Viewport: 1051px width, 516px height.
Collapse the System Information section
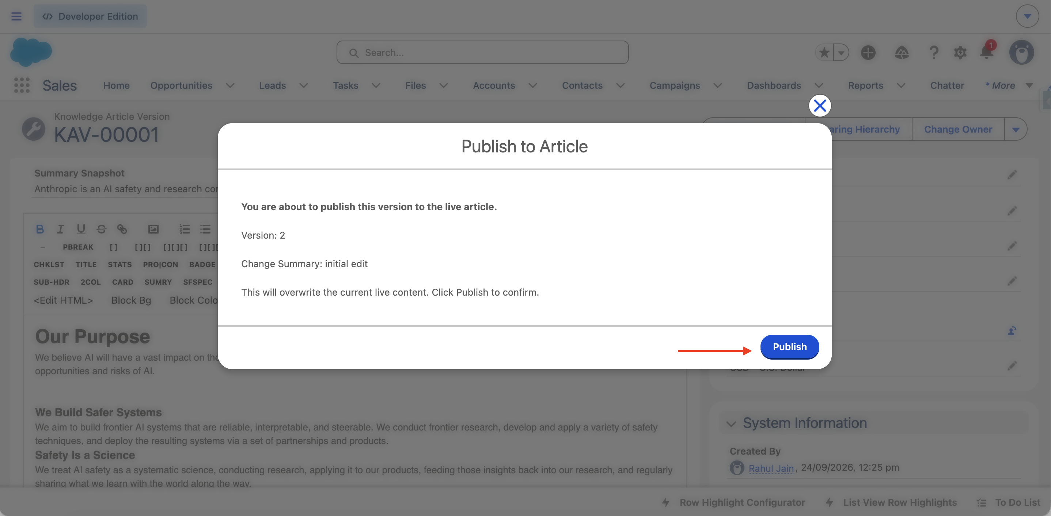point(731,424)
